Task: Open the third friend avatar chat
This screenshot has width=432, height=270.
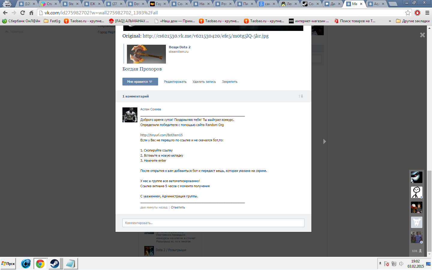Action: point(416,207)
